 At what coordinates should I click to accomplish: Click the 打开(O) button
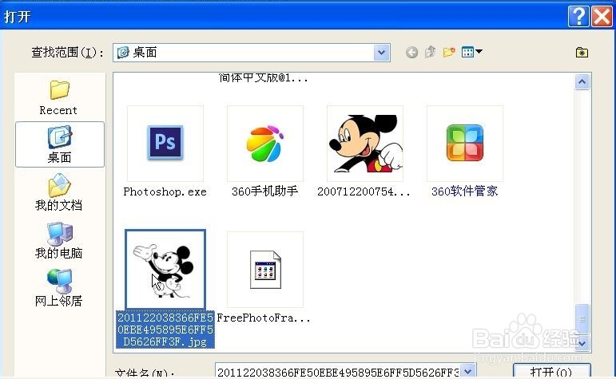pos(551,371)
